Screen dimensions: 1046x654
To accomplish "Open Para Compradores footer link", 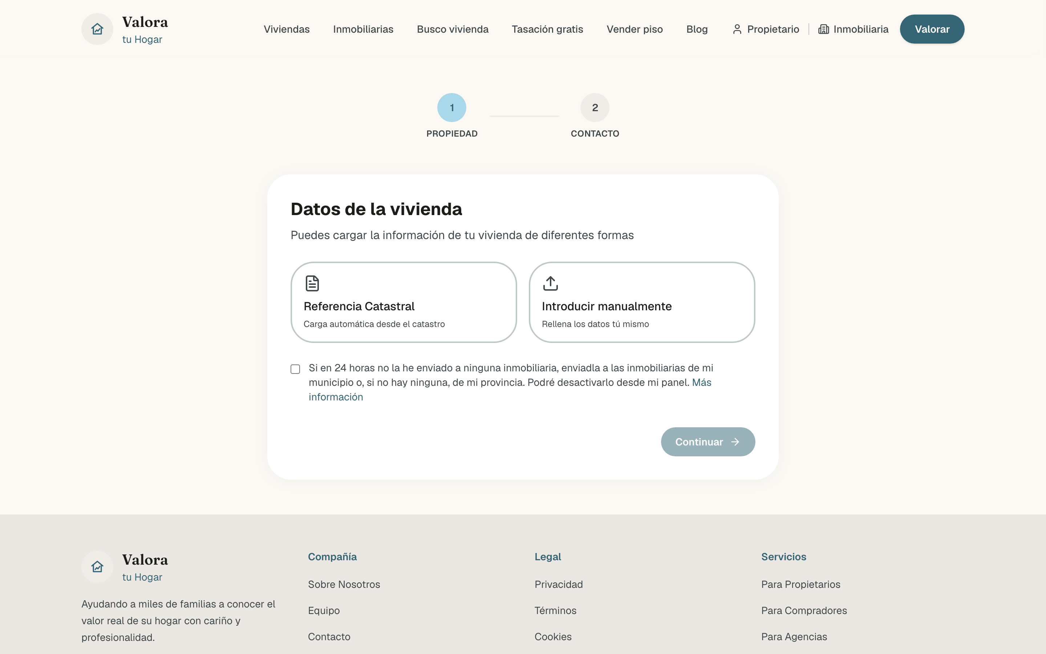I will coord(804,610).
